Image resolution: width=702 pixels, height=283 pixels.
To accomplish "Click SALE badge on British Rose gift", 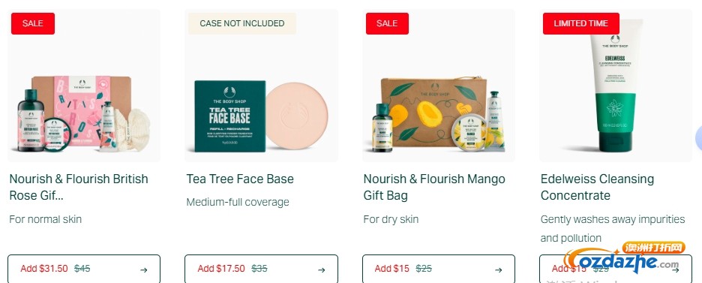I will click(33, 24).
